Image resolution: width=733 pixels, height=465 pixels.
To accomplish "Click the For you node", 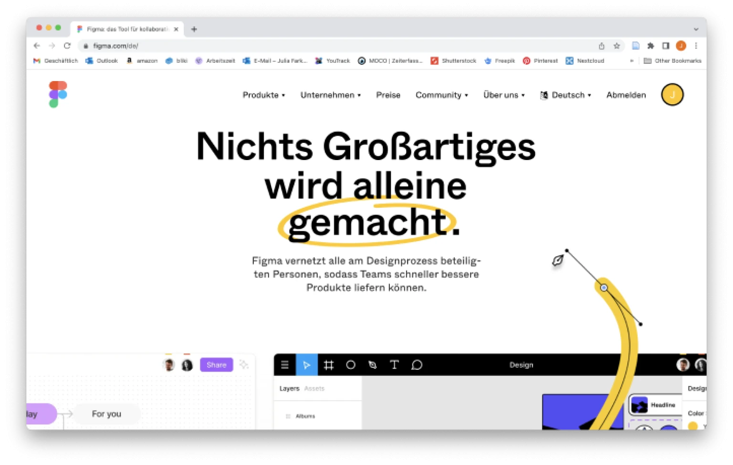I will click(x=106, y=414).
